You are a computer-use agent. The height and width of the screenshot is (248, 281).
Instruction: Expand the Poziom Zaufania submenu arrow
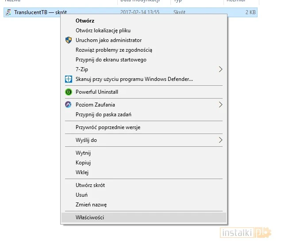(220, 105)
